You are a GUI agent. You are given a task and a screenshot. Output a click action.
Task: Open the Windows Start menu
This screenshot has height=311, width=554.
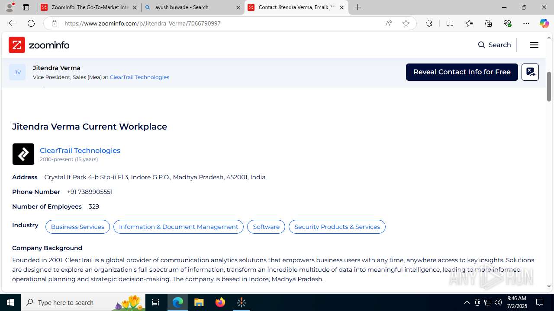[10, 302]
